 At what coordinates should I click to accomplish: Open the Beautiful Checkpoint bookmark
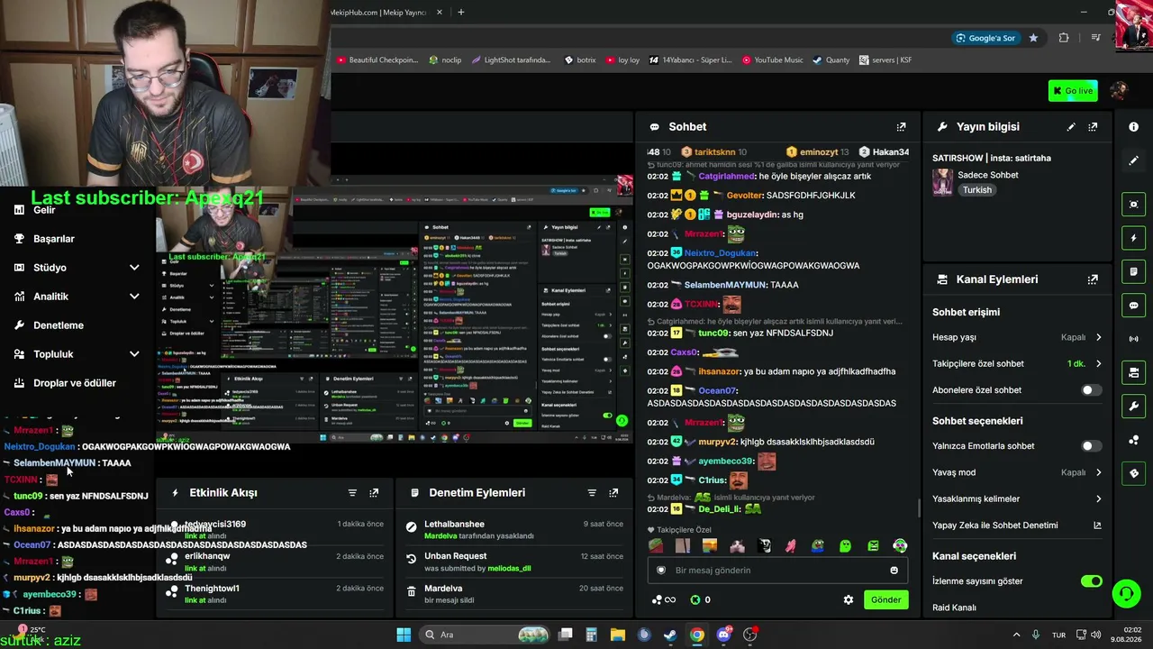pos(377,60)
